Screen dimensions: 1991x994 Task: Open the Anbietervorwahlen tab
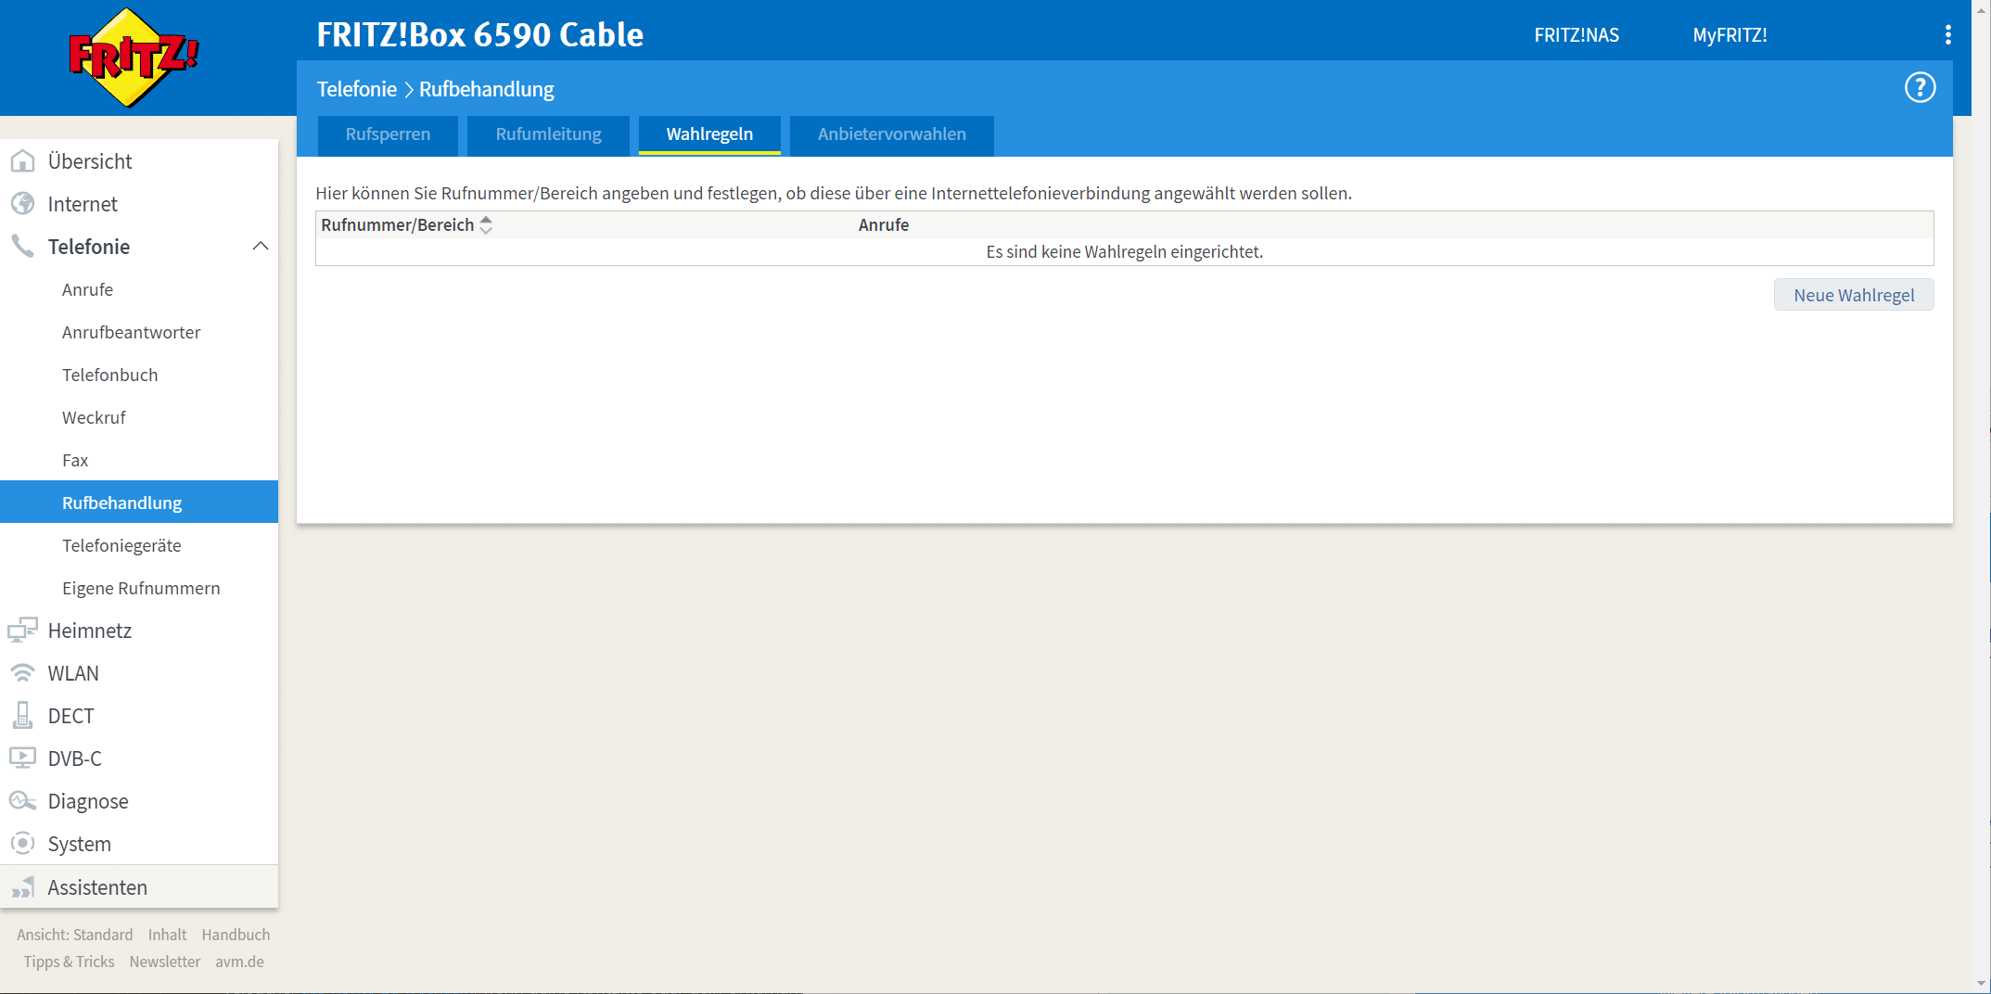(891, 134)
